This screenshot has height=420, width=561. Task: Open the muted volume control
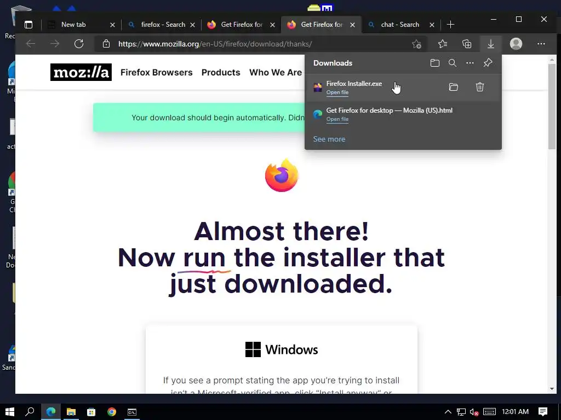tap(474, 412)
